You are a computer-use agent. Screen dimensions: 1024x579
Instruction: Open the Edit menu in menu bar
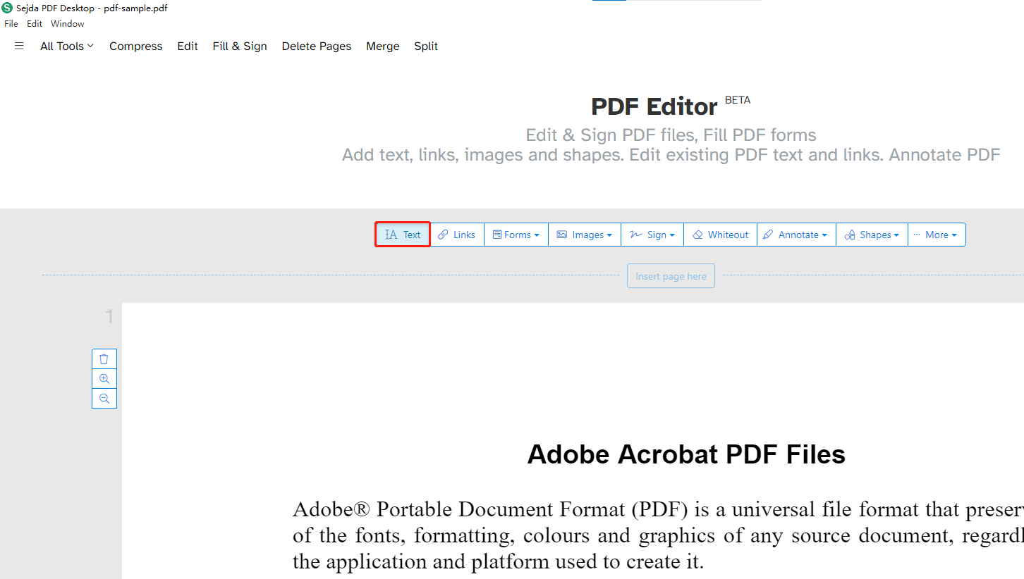[x=35, y=23]
